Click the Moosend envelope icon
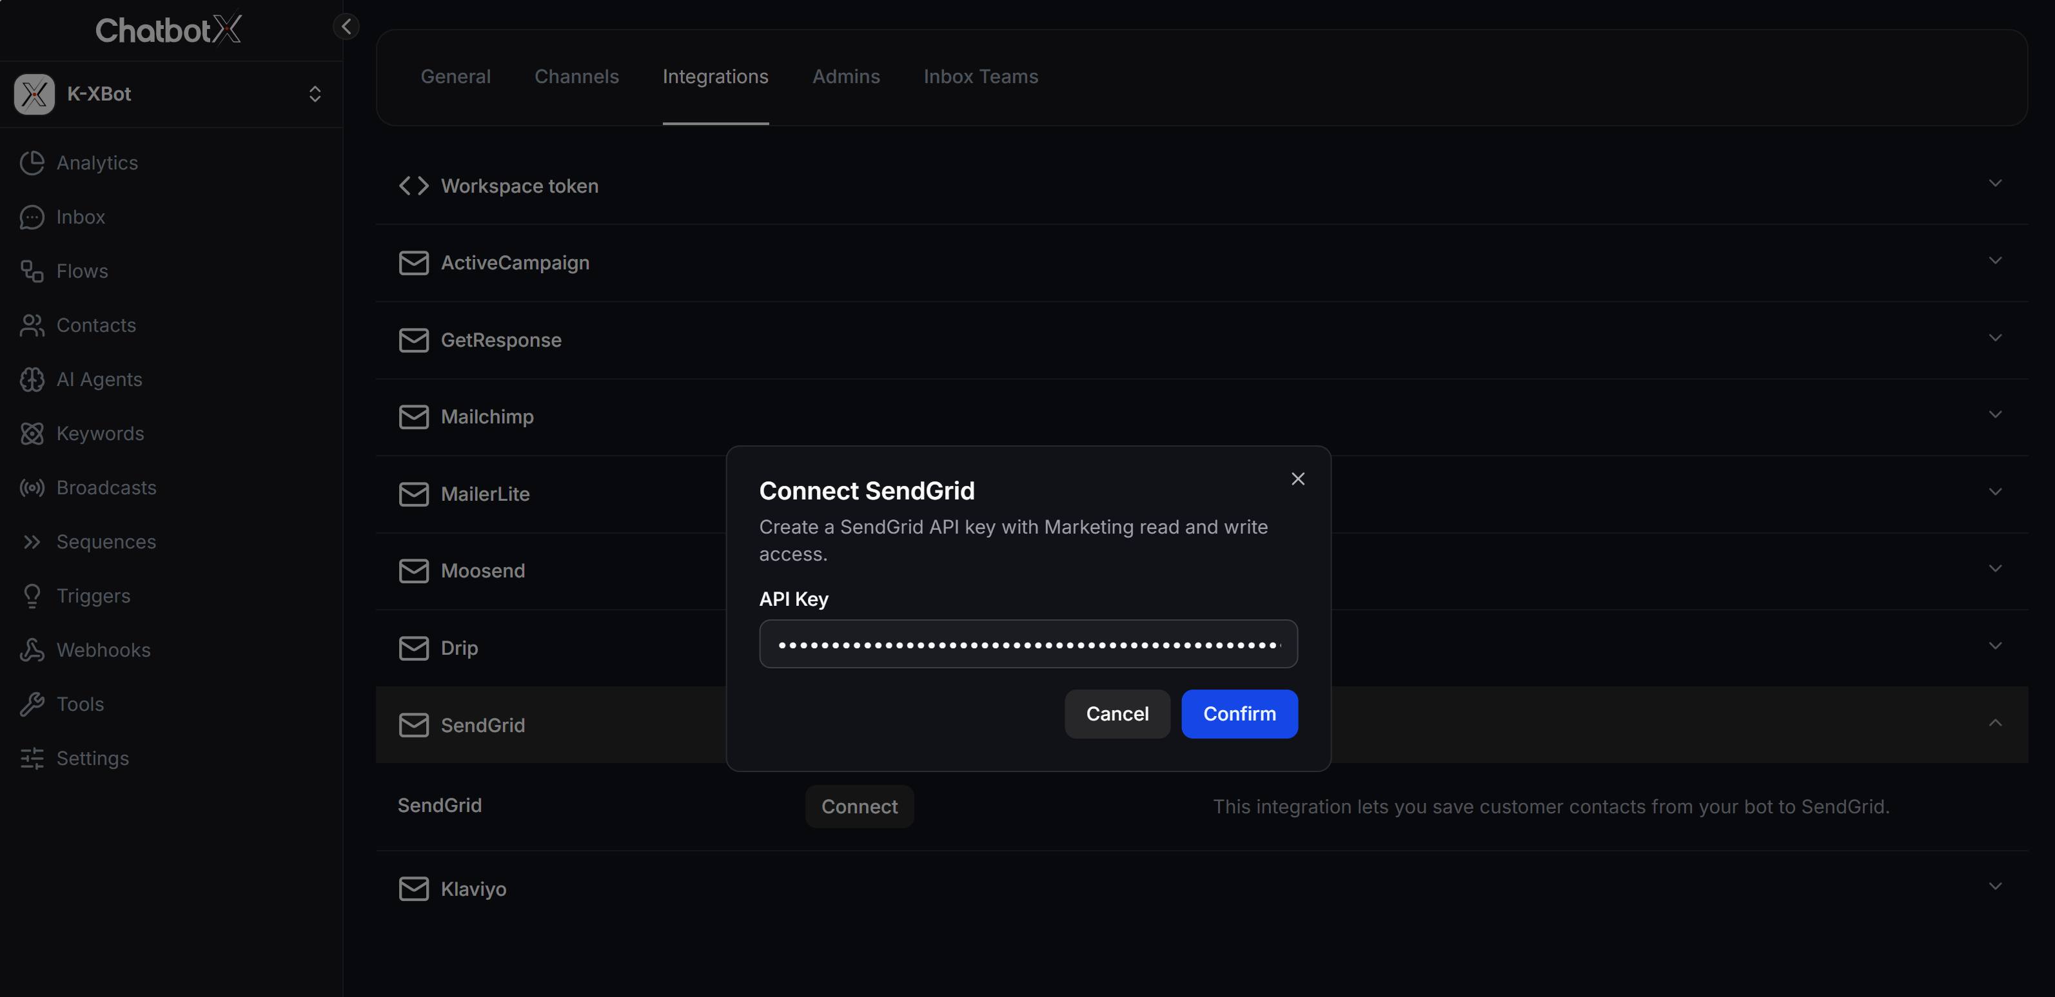 click(x=413, y=571)
